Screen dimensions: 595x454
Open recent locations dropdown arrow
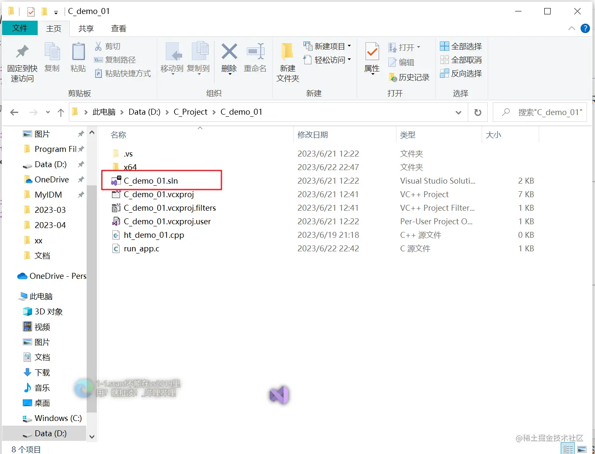coord(48,112)
